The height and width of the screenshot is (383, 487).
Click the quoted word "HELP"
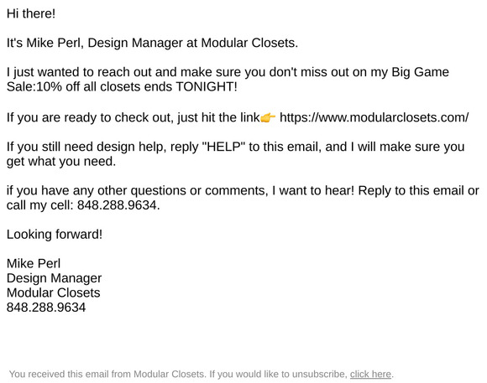[x=223, y=147]
